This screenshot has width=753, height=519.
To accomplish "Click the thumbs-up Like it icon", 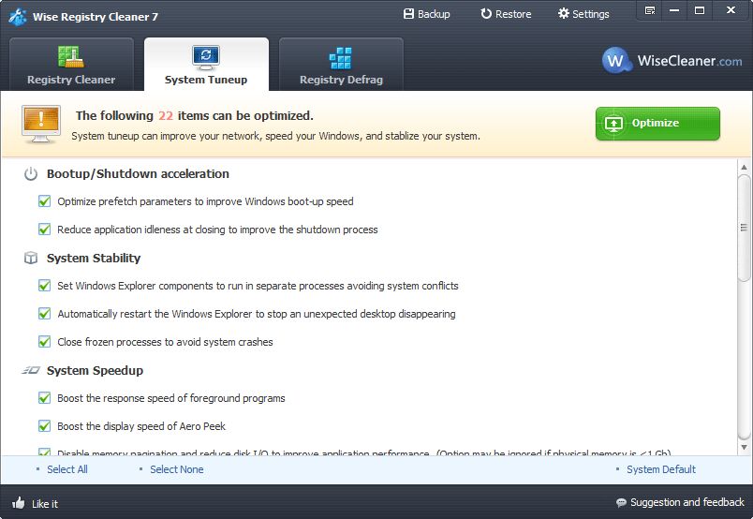I will (19, 503).
